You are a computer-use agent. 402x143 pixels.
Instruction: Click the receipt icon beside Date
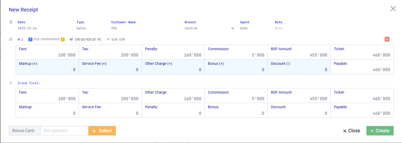(11, 22)
